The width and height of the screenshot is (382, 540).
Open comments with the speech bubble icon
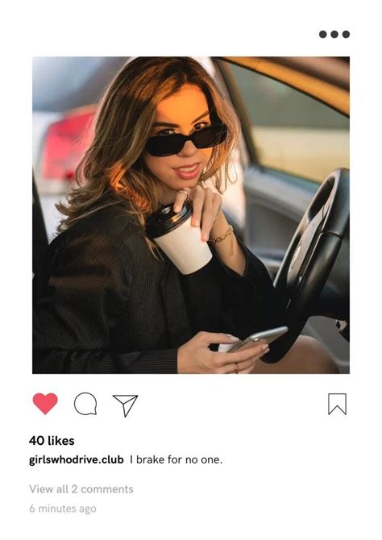pyautogui.click(x=85, y=404)
